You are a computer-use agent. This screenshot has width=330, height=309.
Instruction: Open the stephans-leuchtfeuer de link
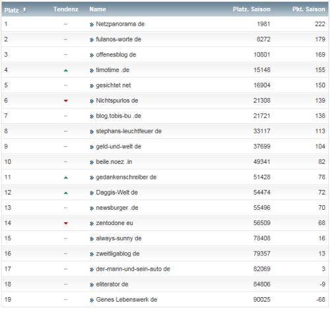pos(129,131)
